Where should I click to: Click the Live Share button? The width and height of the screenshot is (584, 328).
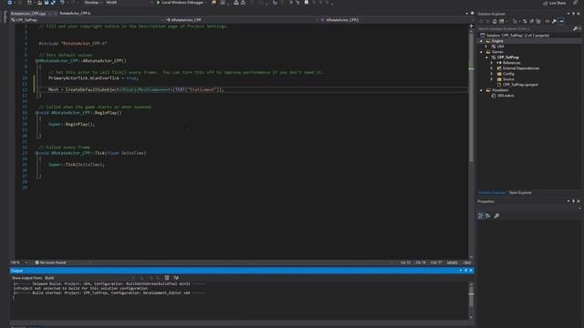coord(555,3)
